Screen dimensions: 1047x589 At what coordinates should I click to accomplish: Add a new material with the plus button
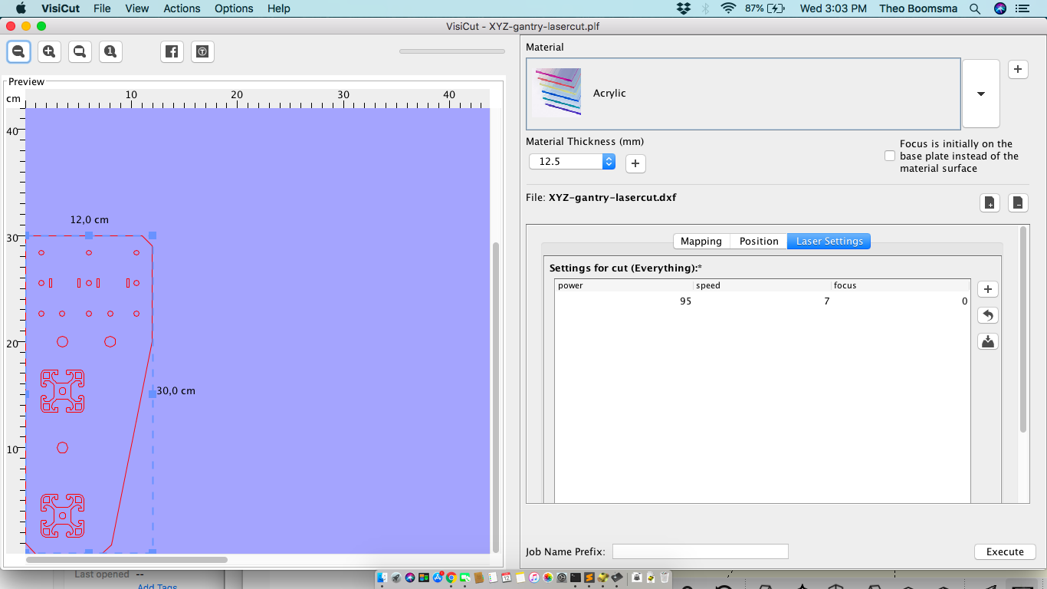(x=1017, y=69)
